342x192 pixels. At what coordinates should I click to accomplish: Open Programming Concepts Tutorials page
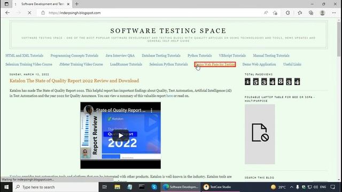pyautogui.click(x=74, y=55)
